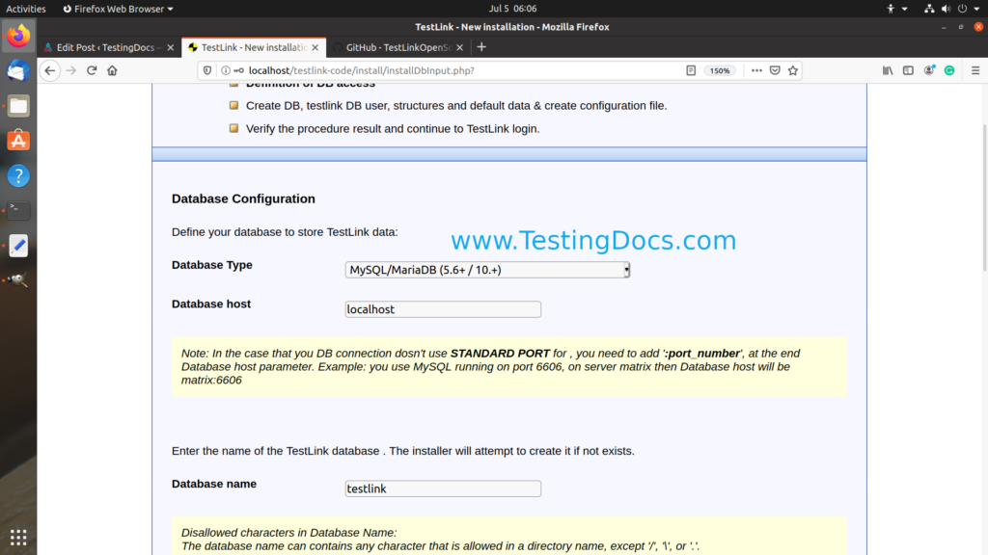This screenshot has width=988, height=555.
Task: Show the sidebars toolbar icon
Action: tap(908, 70)
